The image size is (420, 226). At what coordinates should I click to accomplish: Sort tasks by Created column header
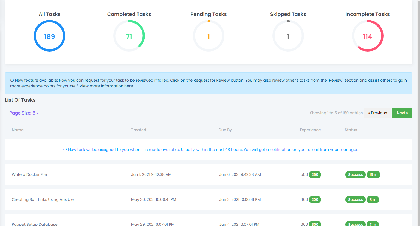(x=138, y=130)
